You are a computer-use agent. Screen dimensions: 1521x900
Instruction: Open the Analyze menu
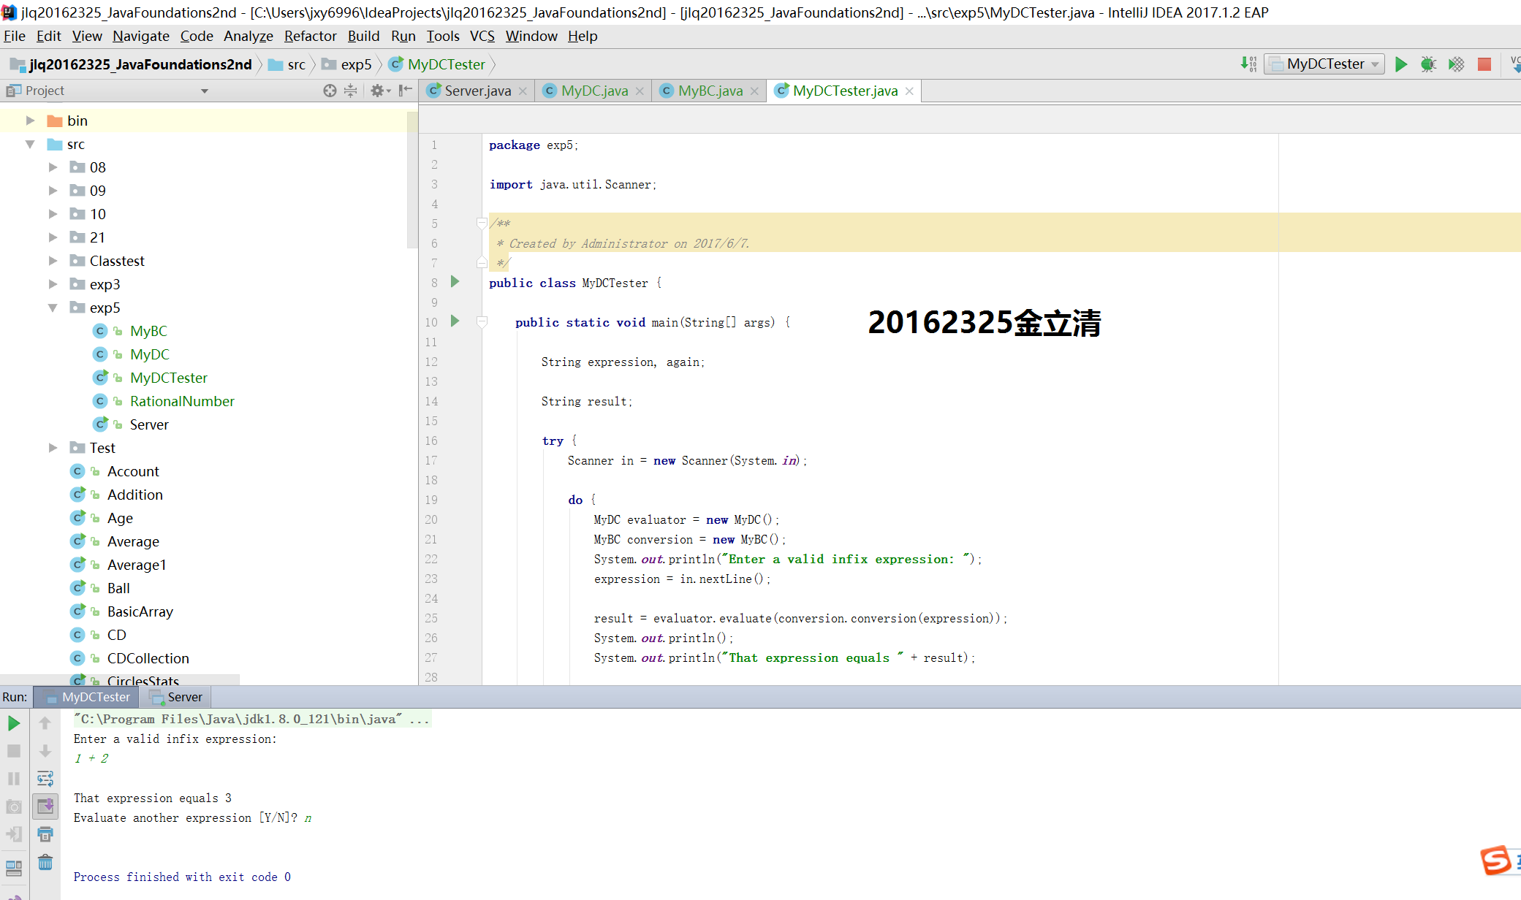(x=249, y=36)
